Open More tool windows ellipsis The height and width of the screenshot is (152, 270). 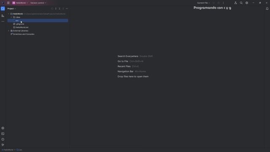[x=3, y=22]
